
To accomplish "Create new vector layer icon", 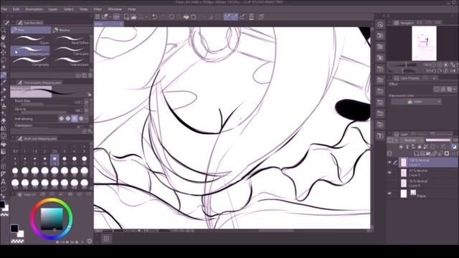I will 422,153.
